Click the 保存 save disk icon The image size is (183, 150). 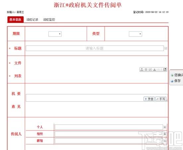tap(172, 81)
